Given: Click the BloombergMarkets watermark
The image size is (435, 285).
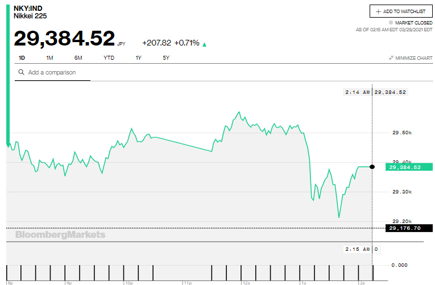Looking at the screenshot, I should click(60, 234).
